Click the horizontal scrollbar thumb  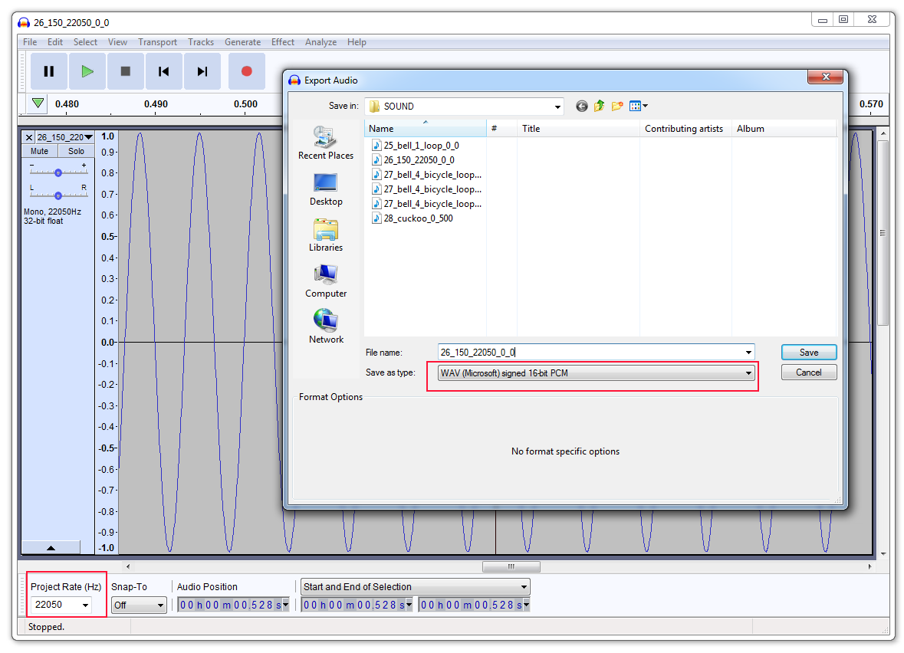(511, 566)
